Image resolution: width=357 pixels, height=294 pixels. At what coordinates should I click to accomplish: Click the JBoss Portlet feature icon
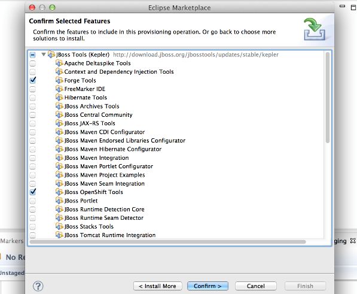click(59, 201)
